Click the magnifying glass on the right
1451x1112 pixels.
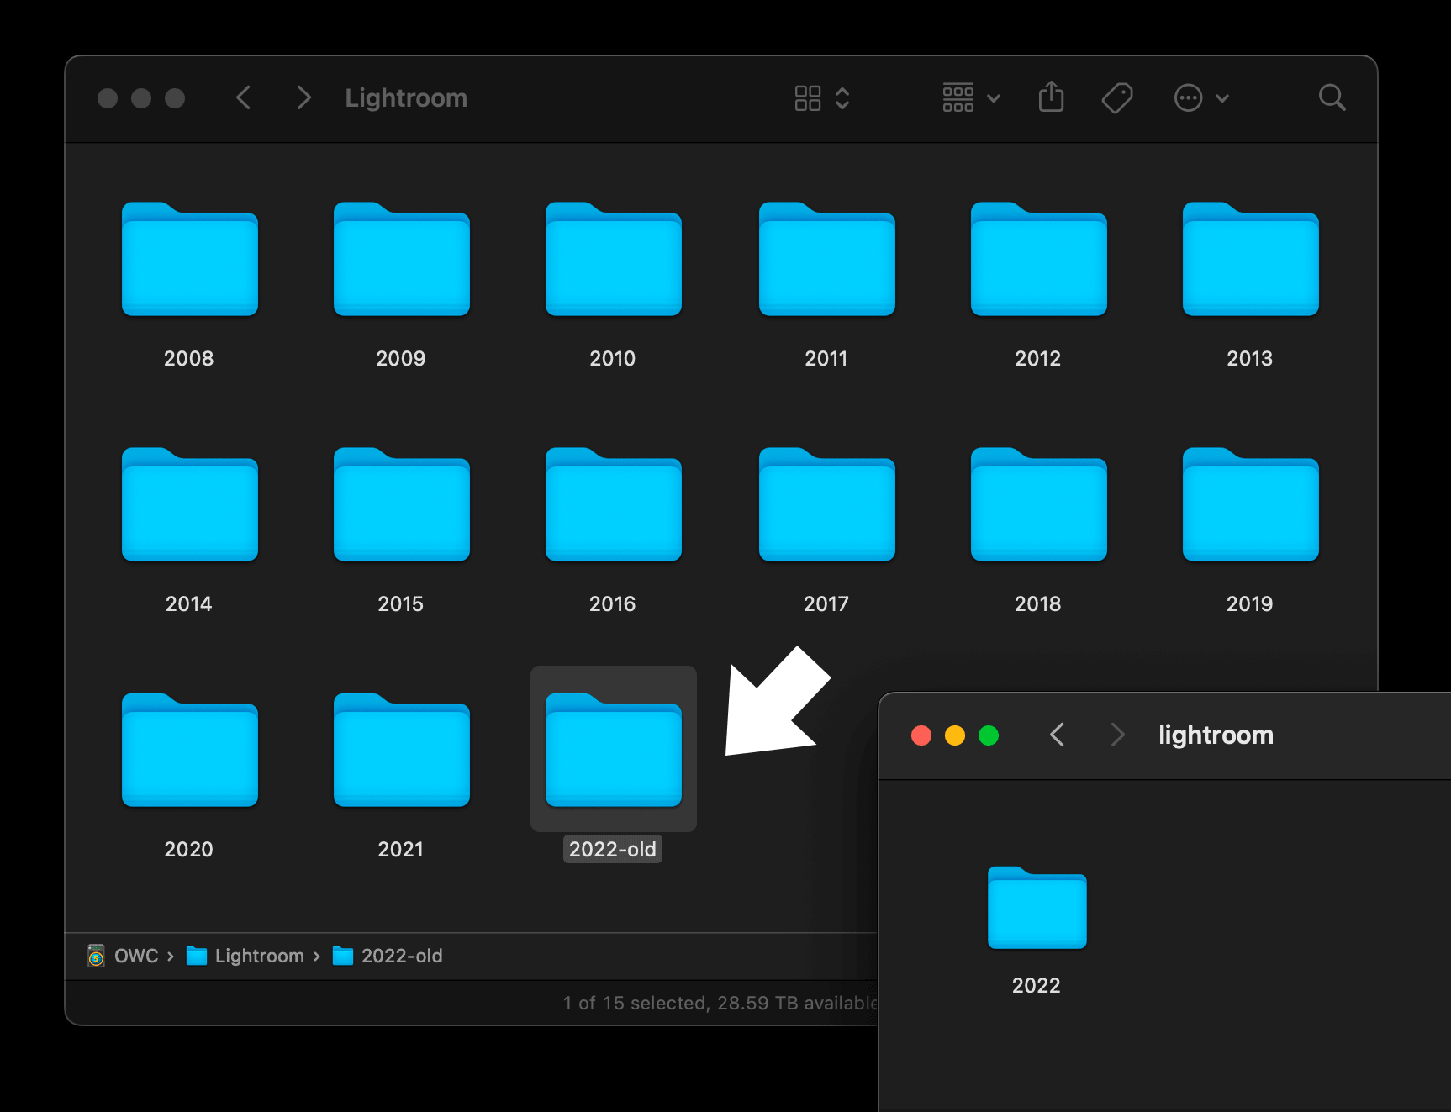coord(1332,97)
